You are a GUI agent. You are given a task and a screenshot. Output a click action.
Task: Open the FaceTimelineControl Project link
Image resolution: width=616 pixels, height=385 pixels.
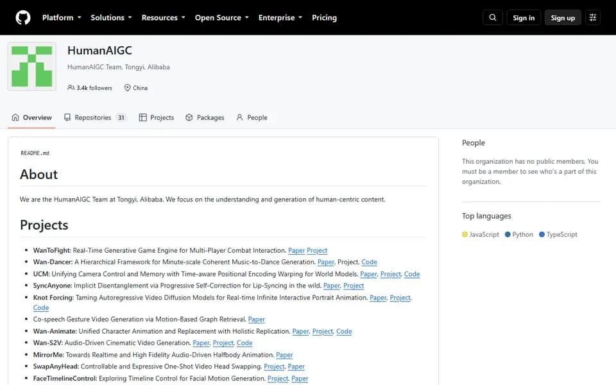(x=278, y=379)
